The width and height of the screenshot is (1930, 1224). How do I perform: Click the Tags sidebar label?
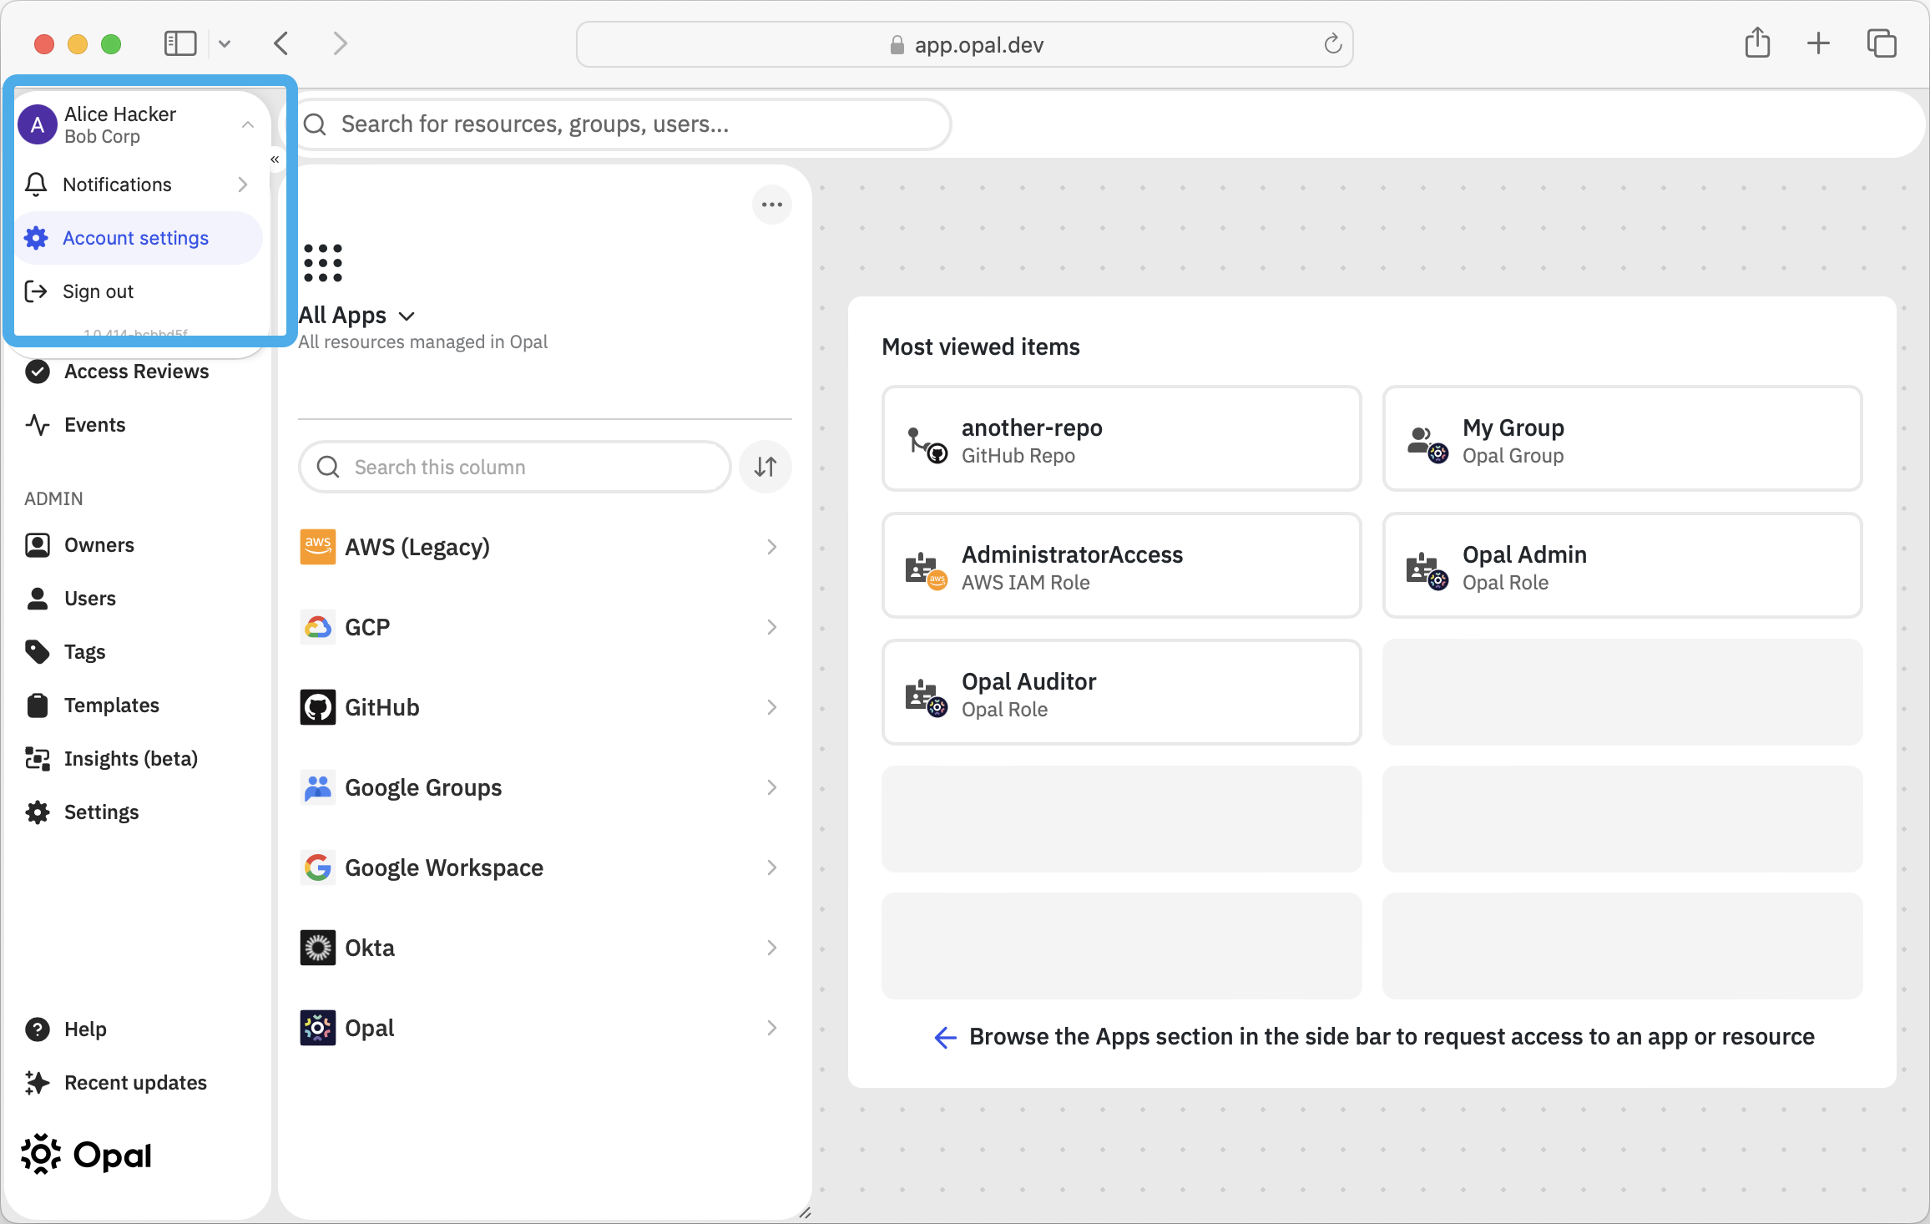pyautogui.click(x=85, y=652)
